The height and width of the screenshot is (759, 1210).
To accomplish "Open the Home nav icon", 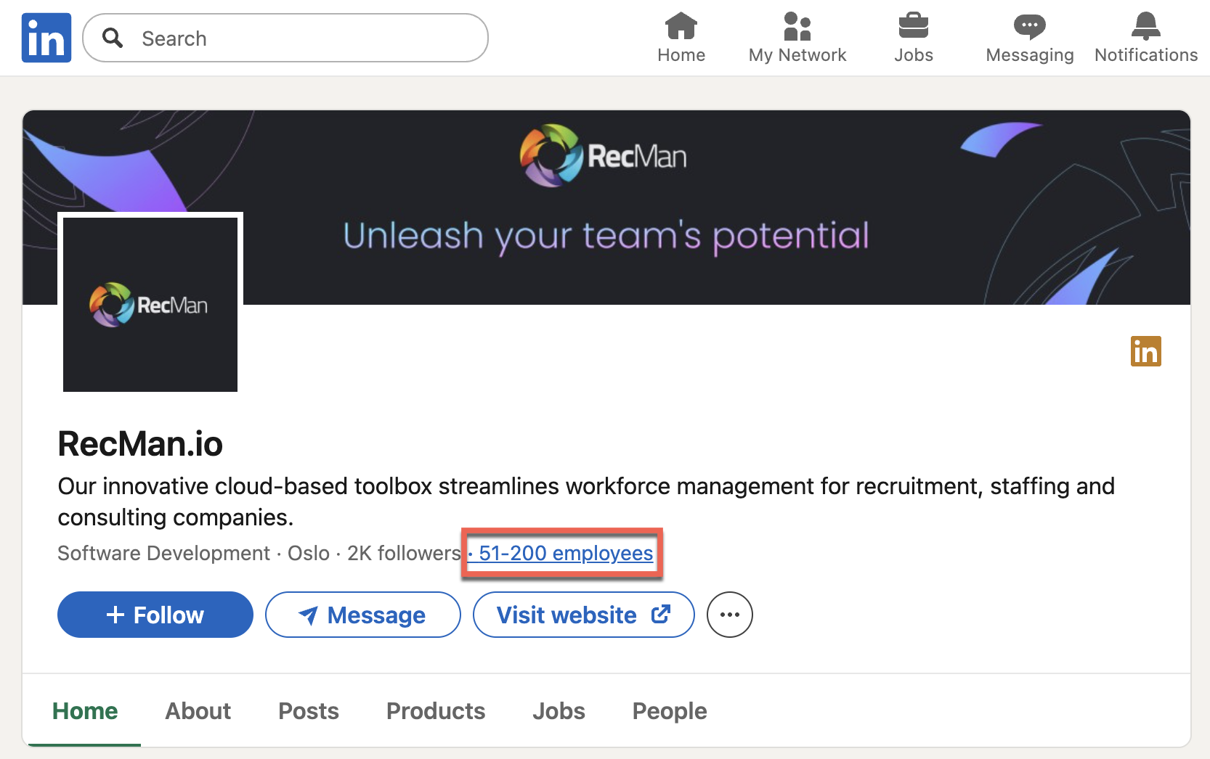I will coord(681,28).
